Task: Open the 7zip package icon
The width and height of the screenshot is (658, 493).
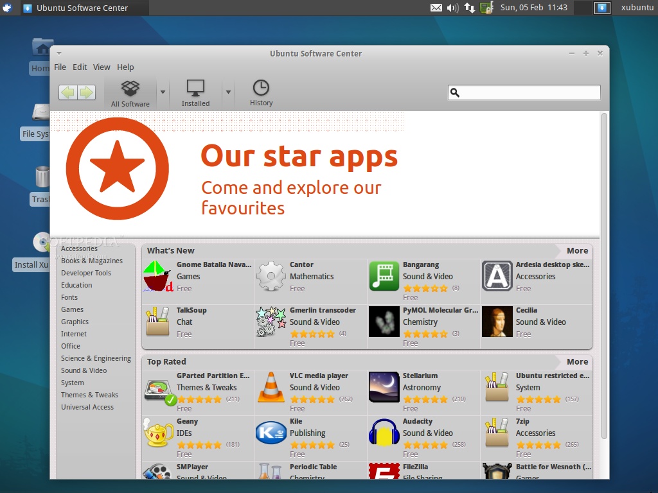Action: [497, 433]
